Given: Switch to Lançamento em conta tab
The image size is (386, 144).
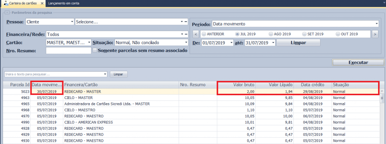Looking at the screenshot, I should tap(64, 3).
